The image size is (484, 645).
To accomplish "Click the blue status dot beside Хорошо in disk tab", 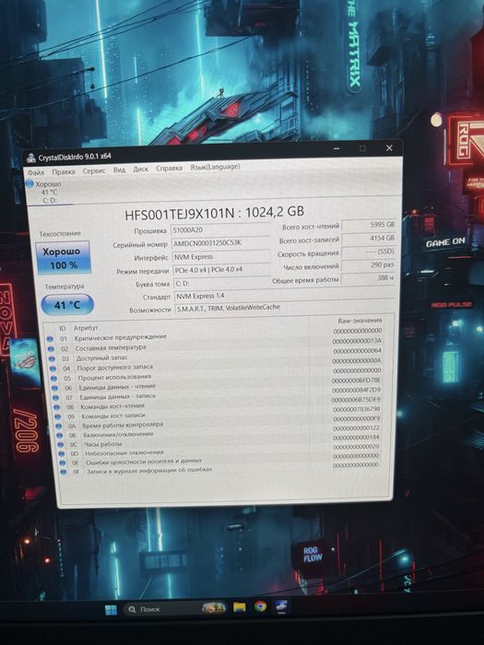I will click(30, 184).
